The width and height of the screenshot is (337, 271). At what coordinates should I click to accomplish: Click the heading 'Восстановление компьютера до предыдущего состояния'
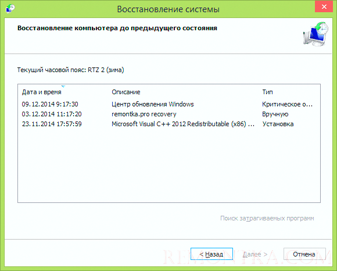click(117, 28)
